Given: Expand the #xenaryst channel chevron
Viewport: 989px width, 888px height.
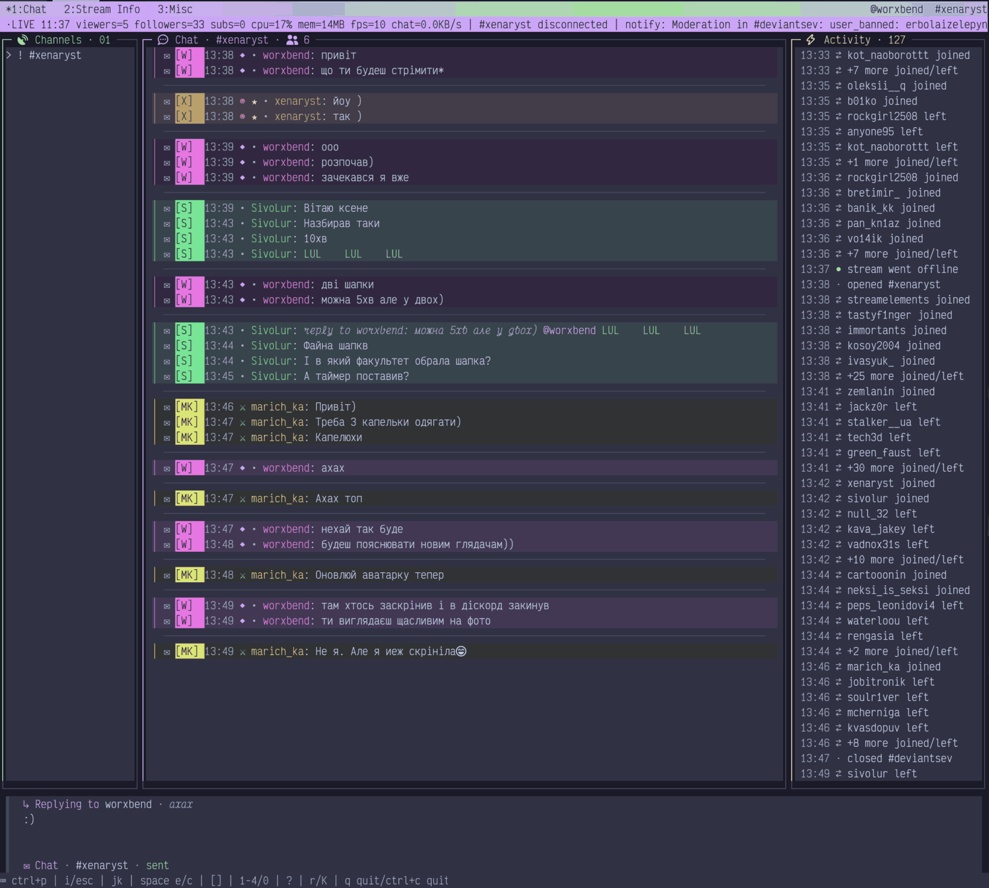Looking at the screenshot, I should [9, 55].
